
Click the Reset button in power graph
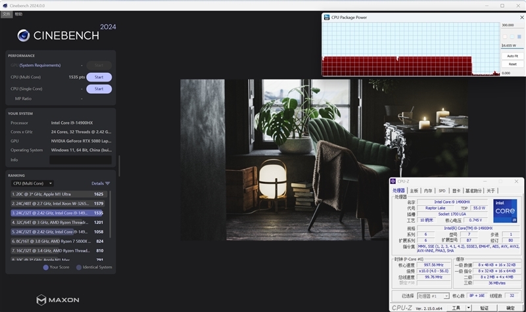click(x=512, y=64)
